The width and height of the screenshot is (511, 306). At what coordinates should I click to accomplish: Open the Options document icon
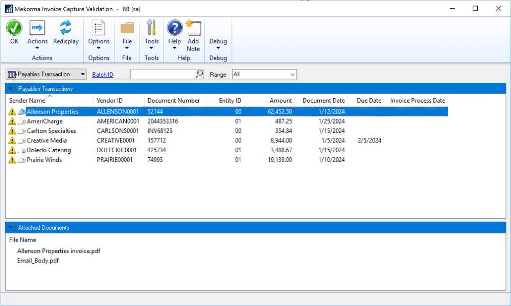point(99,28)
